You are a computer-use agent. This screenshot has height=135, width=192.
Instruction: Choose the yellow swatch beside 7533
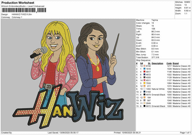tap(144, 83)
